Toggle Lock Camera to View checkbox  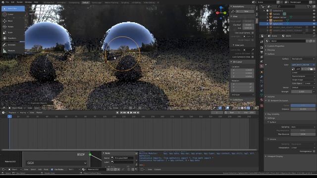(253, 57)
